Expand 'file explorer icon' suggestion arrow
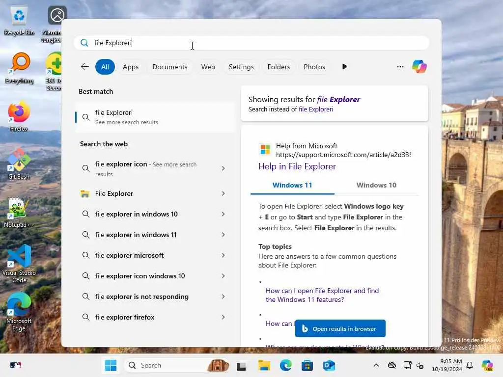Screen dimensions: 503x377 [224, 169]
